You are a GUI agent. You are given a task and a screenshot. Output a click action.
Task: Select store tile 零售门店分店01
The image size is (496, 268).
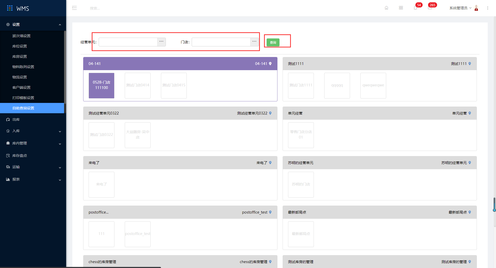tap(301, 135)
